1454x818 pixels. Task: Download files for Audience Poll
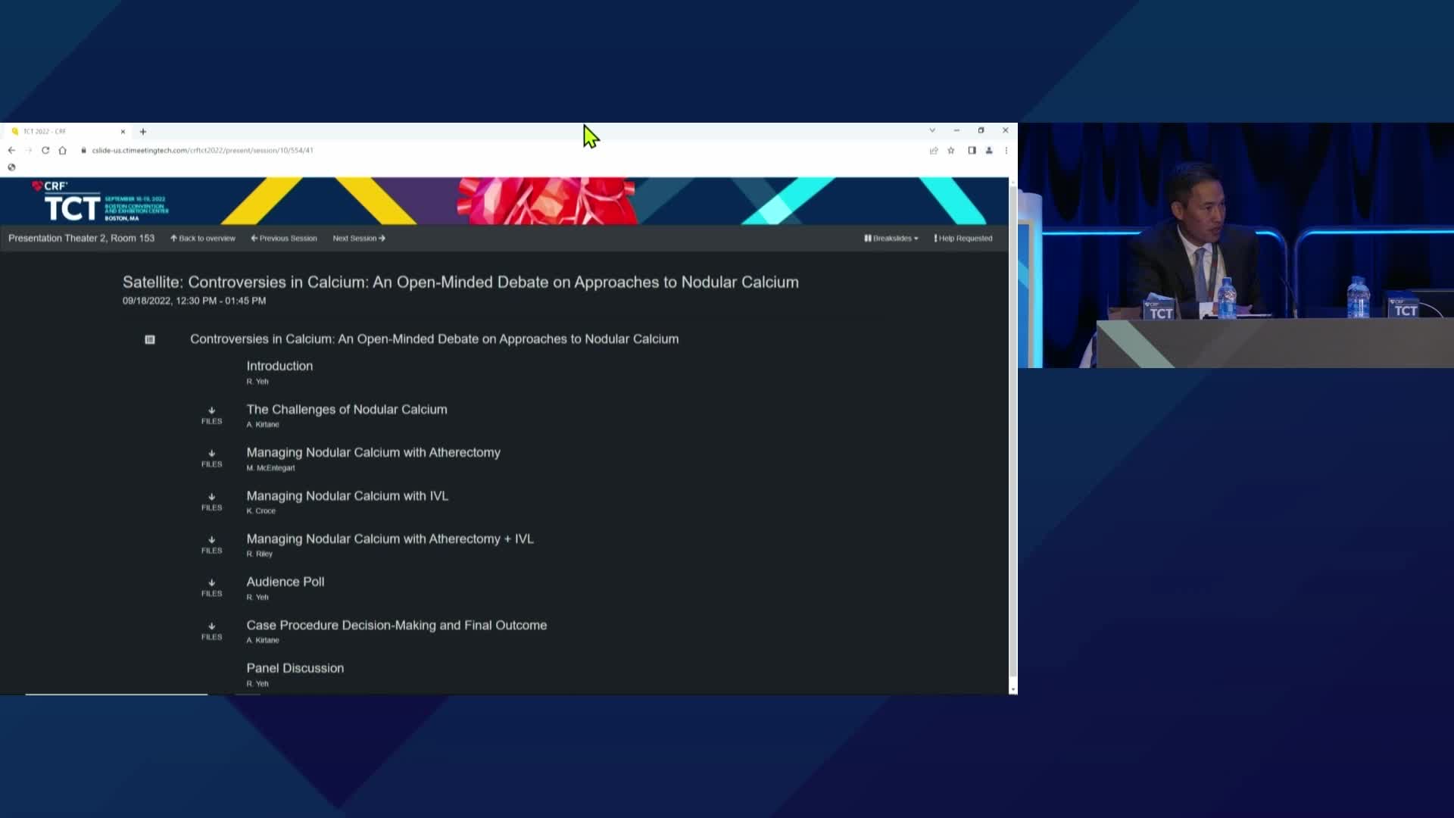pyautogui.click(x=212, y=588)
